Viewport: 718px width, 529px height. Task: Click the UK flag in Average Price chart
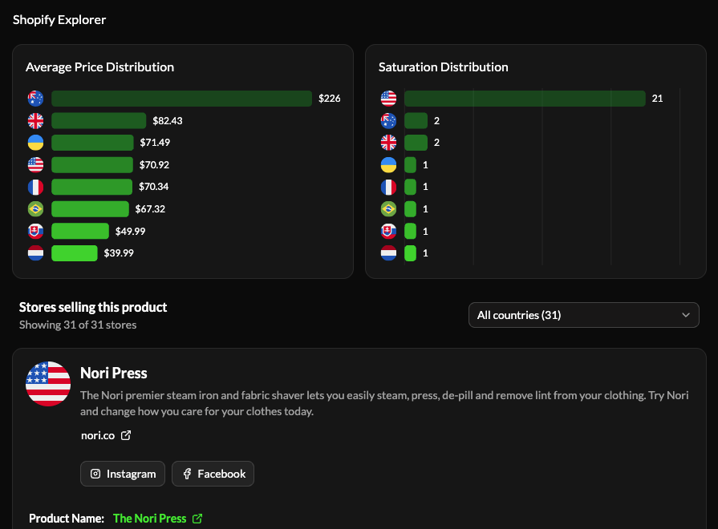tap(35, 121)
